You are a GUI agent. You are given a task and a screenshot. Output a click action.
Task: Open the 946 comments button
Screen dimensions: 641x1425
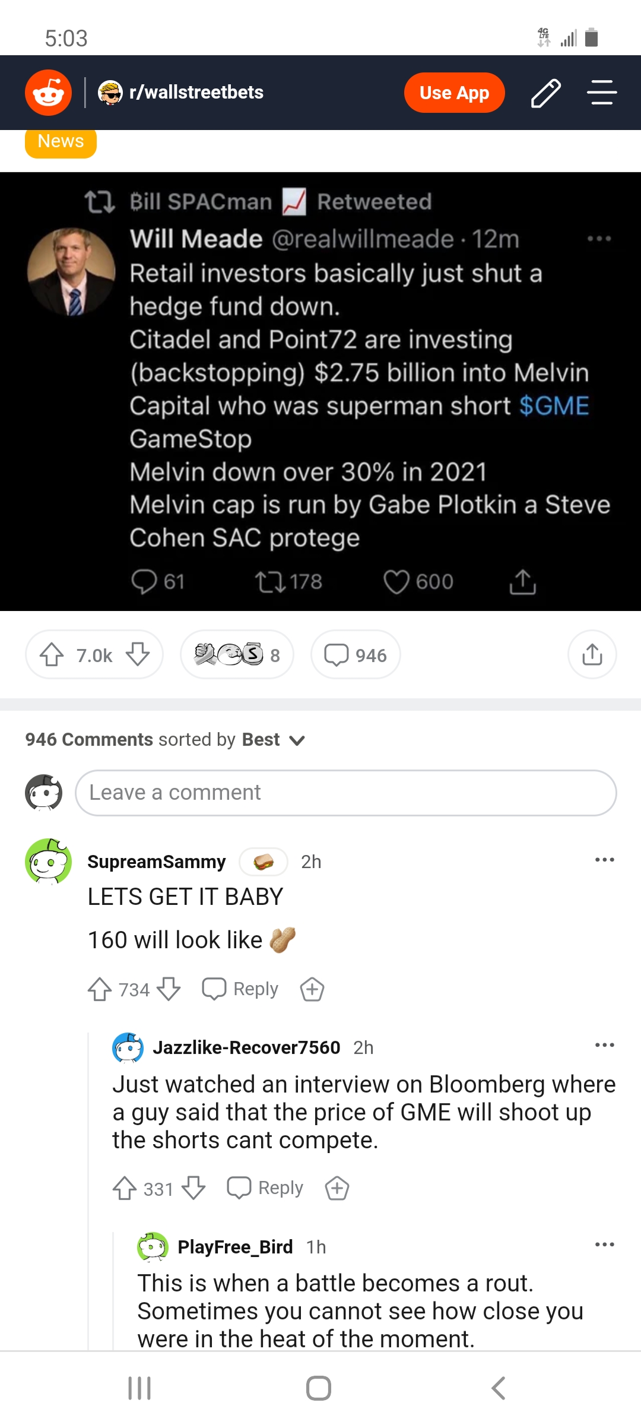point(356,655)
